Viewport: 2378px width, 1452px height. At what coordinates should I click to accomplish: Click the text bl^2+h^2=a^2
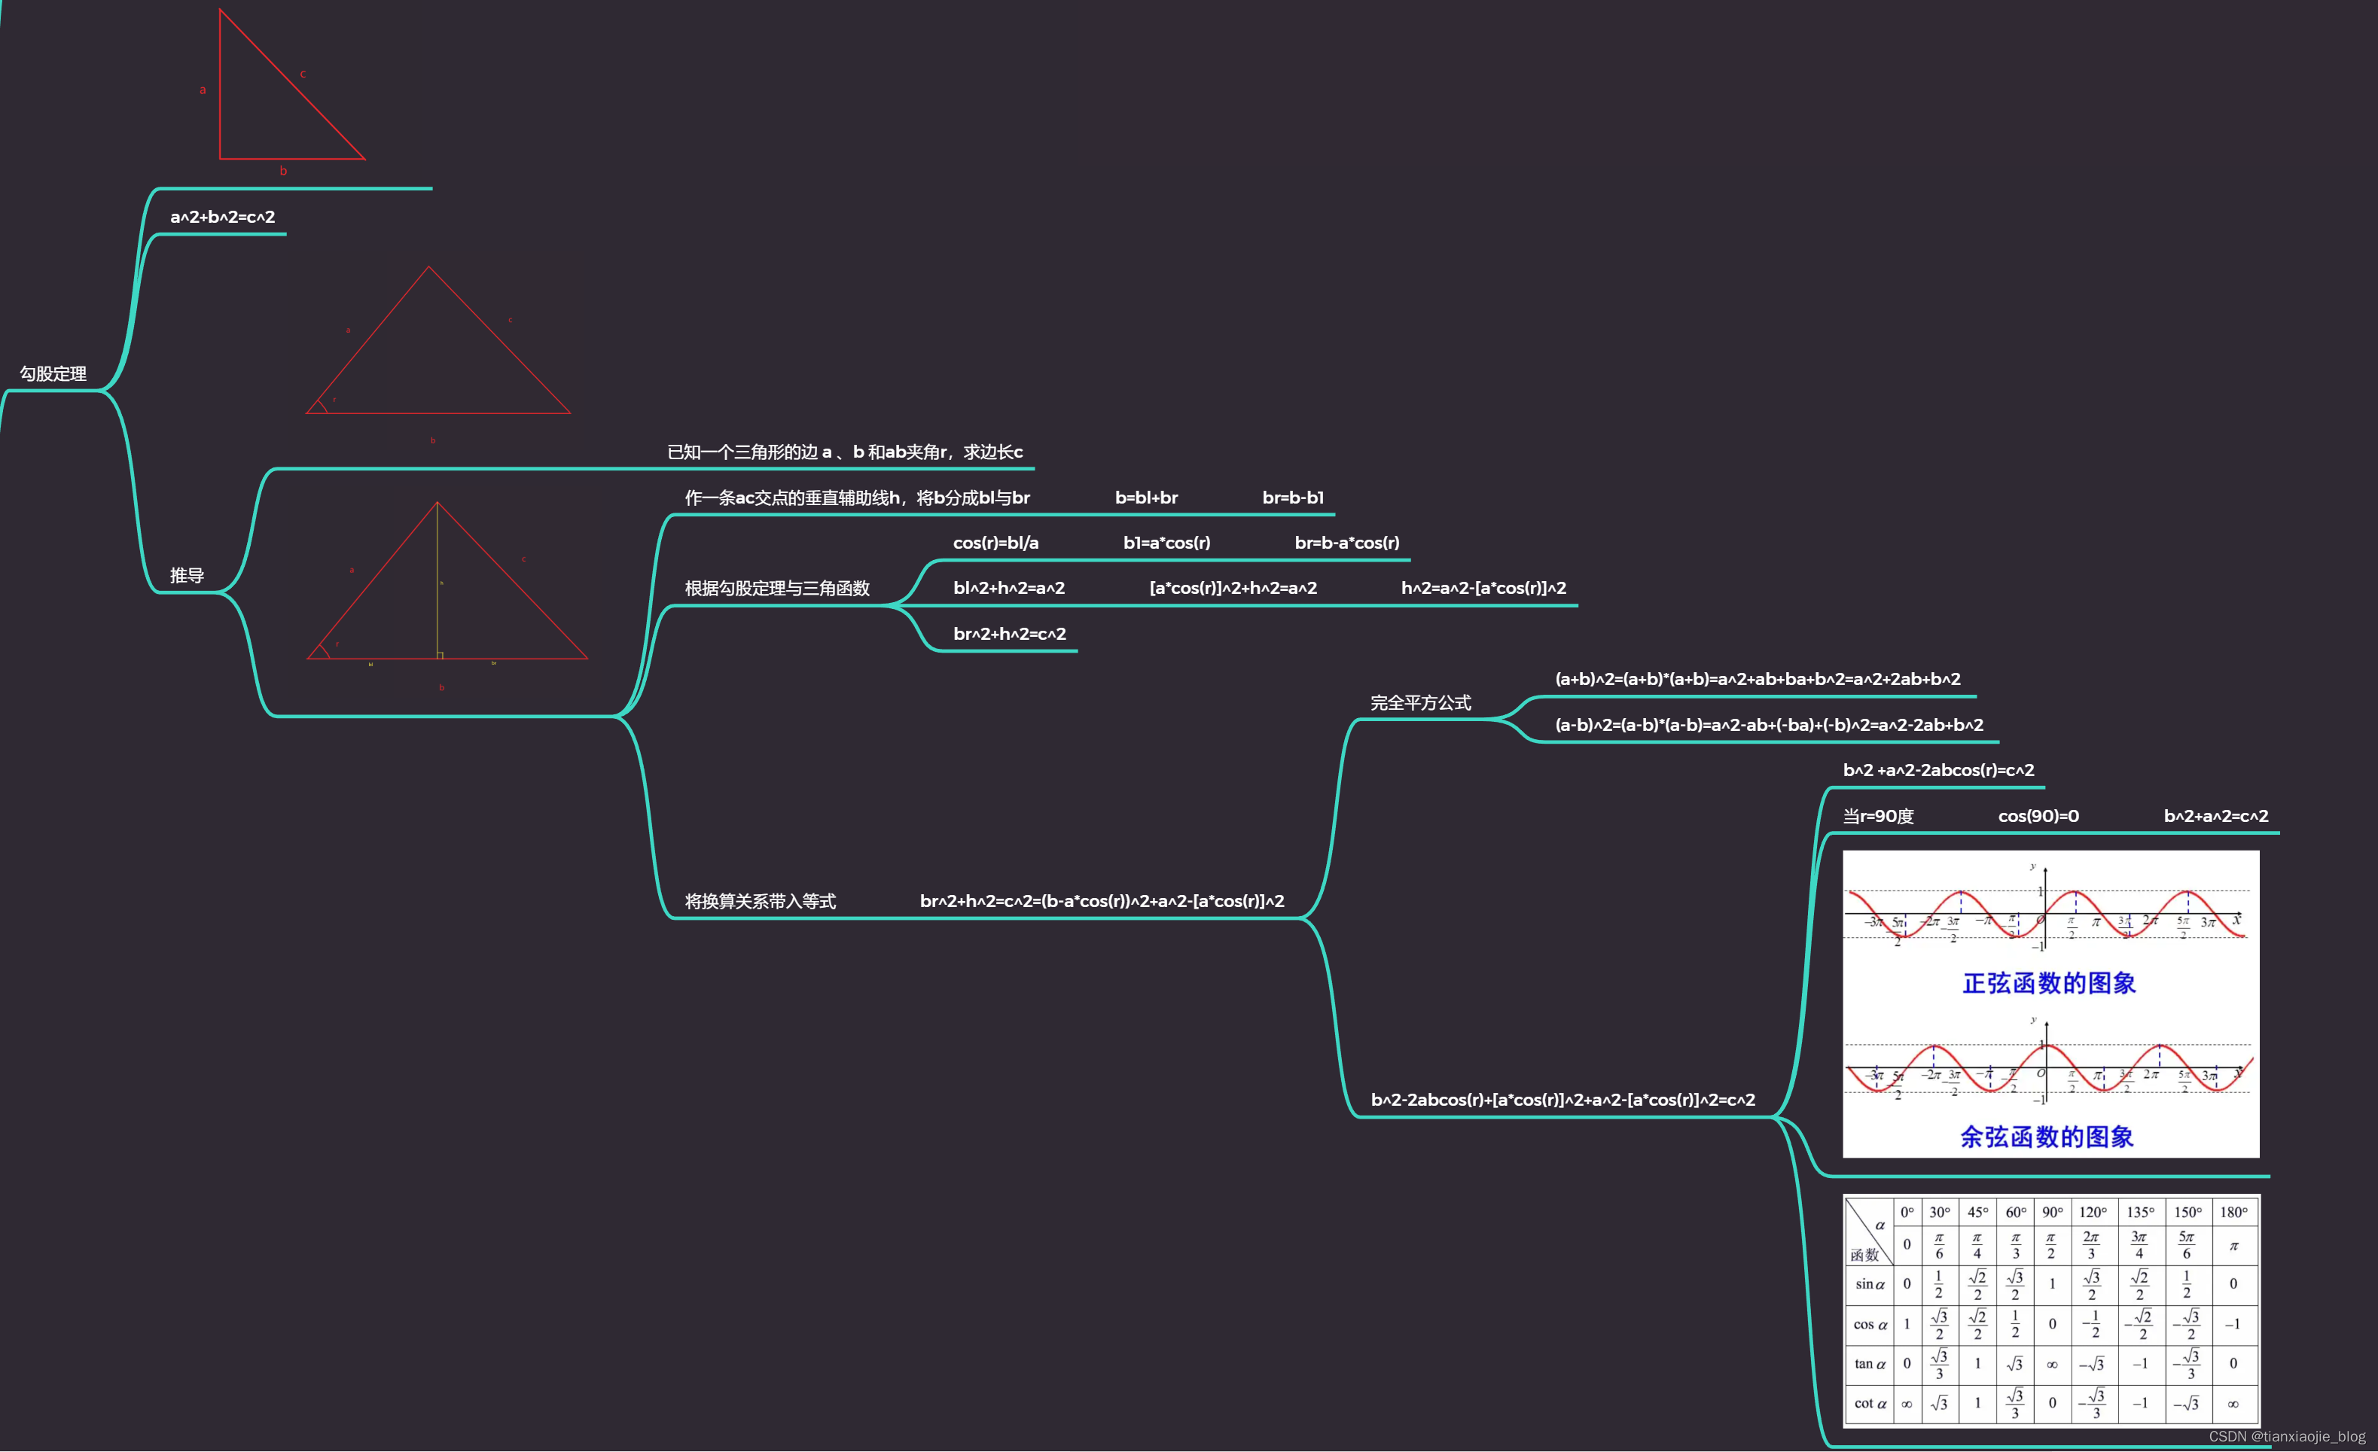coord(1010,589)
